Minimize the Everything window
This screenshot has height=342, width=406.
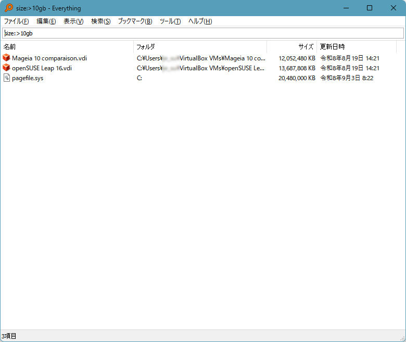pos(346,8)
